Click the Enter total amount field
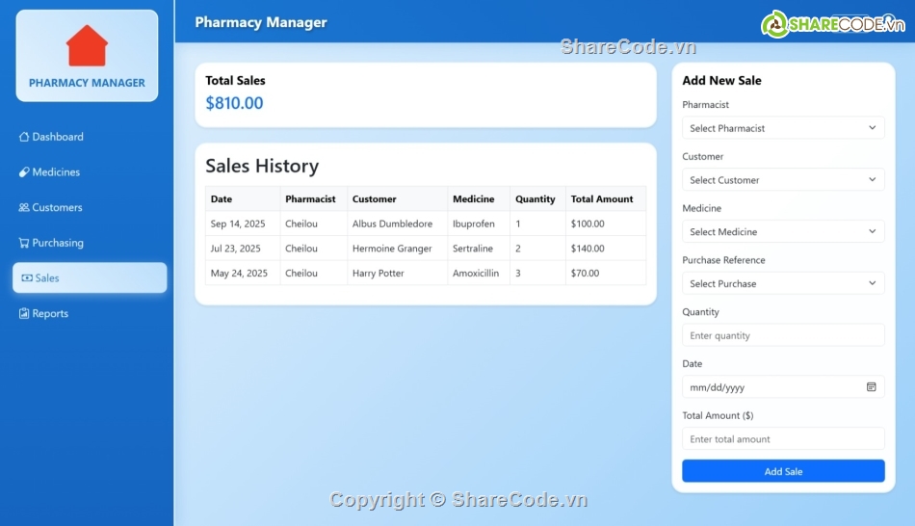Screen dimensions: 915x526 tap(782, 439)
